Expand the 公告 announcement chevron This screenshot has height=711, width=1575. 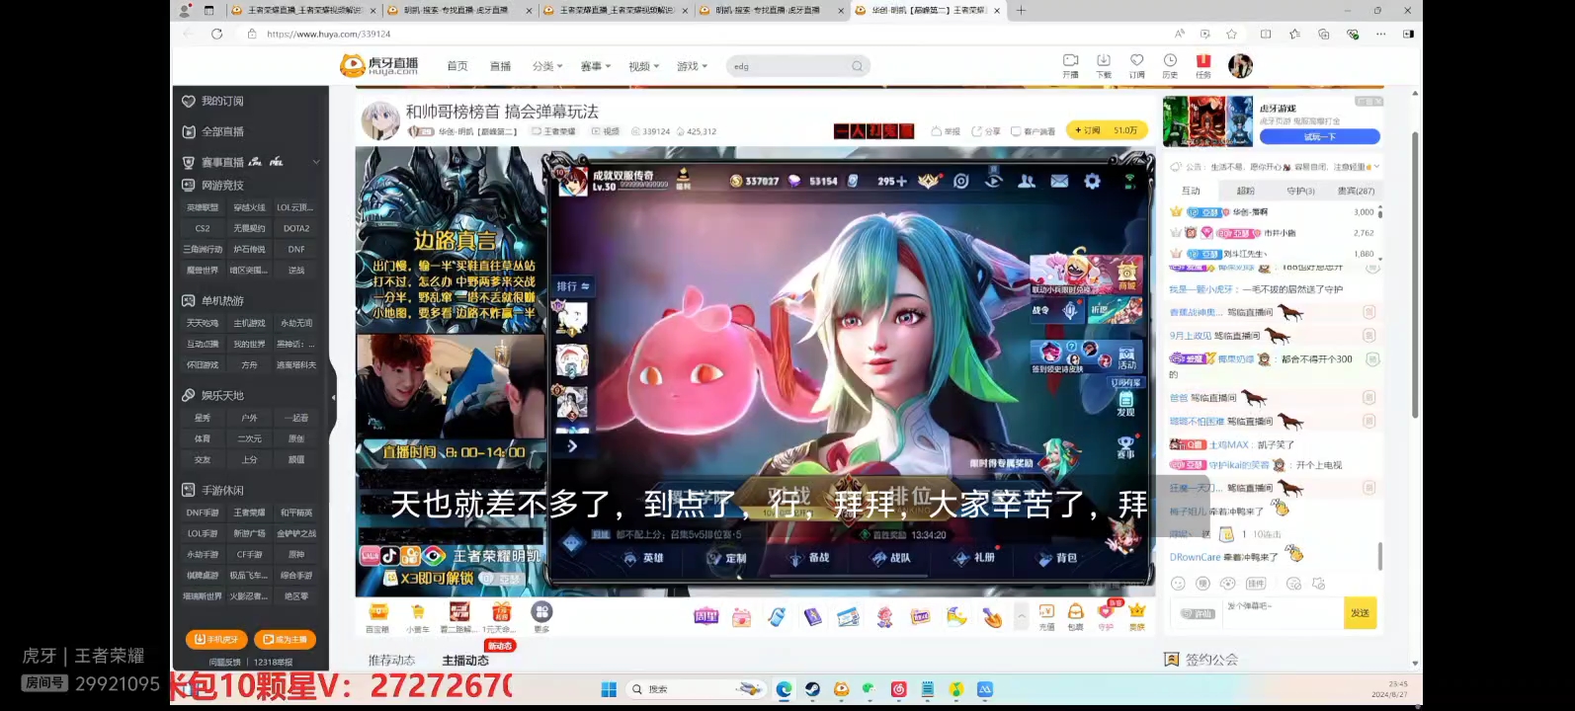click(x=1376, y=167)
